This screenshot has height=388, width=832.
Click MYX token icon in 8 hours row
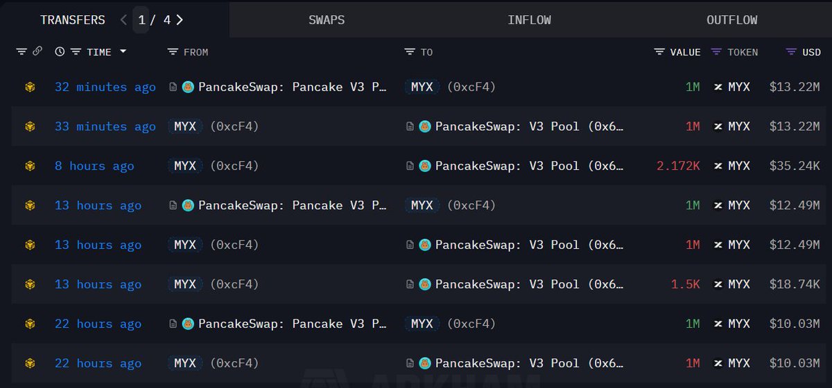click(718, 166)
